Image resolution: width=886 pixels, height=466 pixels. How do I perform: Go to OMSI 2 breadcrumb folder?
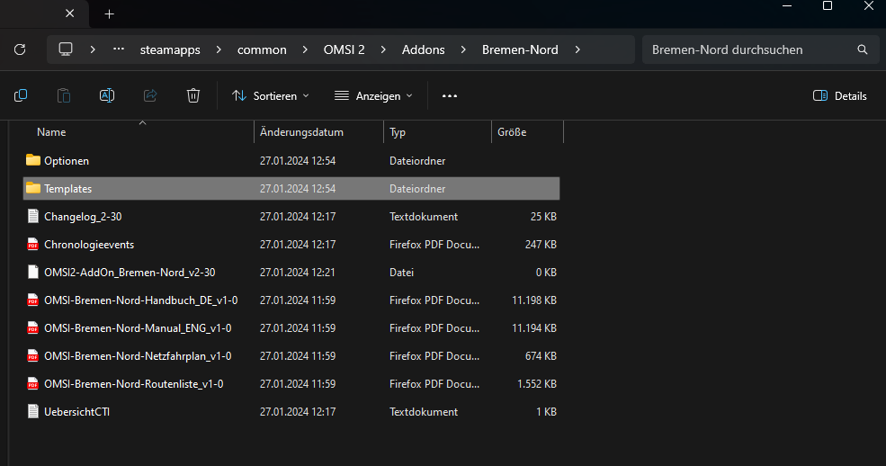(x=344, y=49)
